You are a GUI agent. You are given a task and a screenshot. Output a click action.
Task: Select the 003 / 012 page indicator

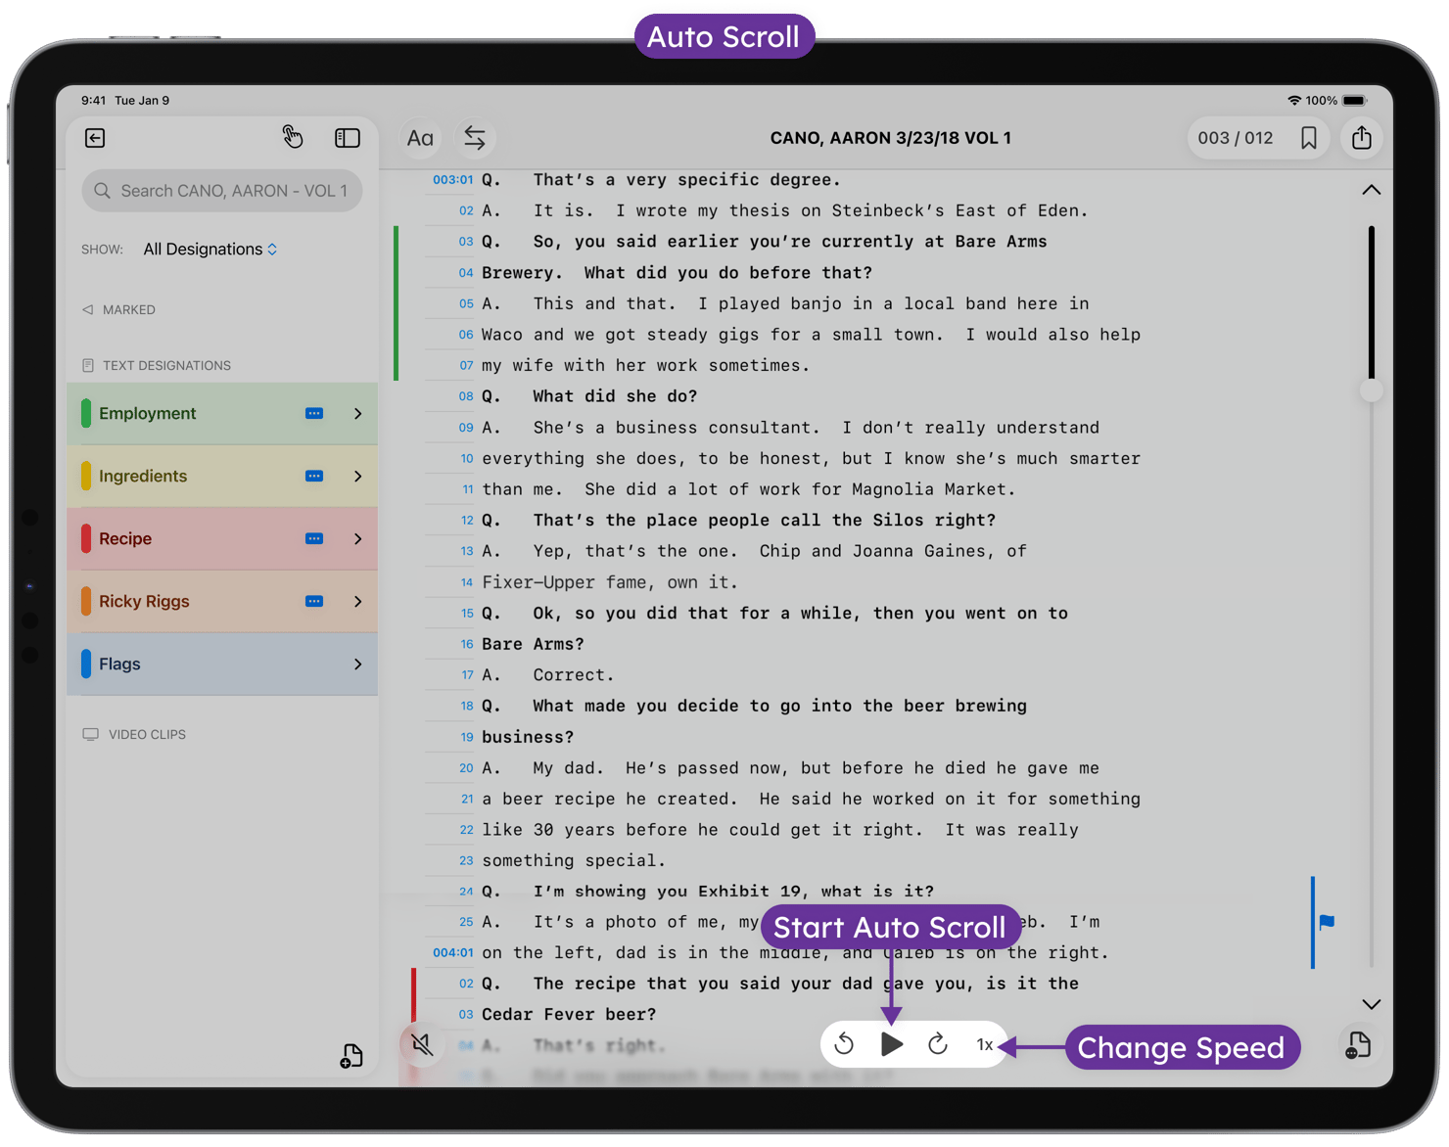[1236, 138]
